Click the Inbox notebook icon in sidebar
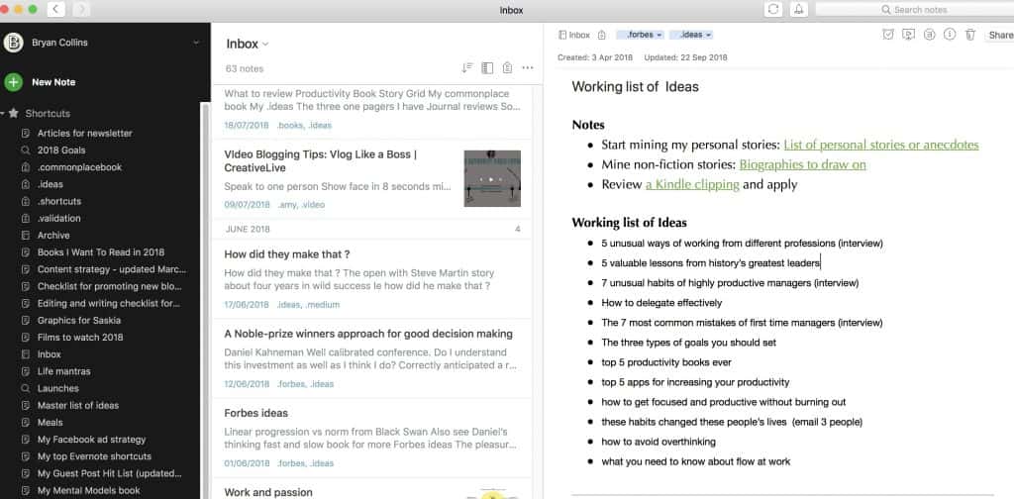 pos(25,354)
